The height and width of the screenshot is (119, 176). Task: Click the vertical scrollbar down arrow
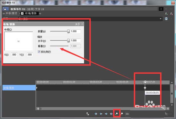point(172,105)
